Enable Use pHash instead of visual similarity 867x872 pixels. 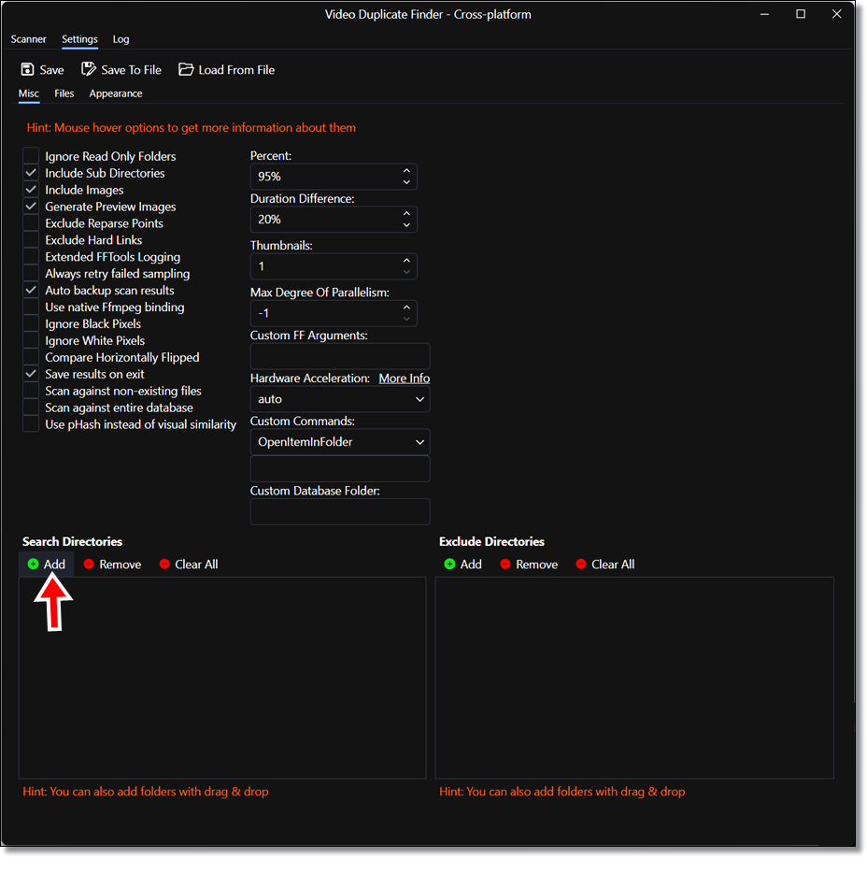[x=31, y=424]
